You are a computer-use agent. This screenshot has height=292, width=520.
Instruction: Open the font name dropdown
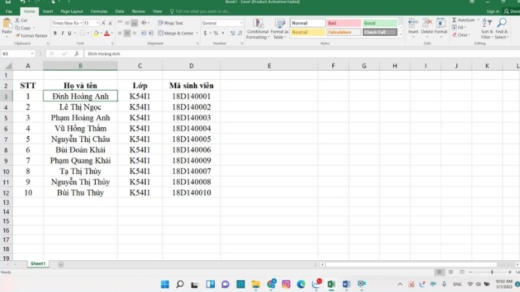click(x=81, y=23)
